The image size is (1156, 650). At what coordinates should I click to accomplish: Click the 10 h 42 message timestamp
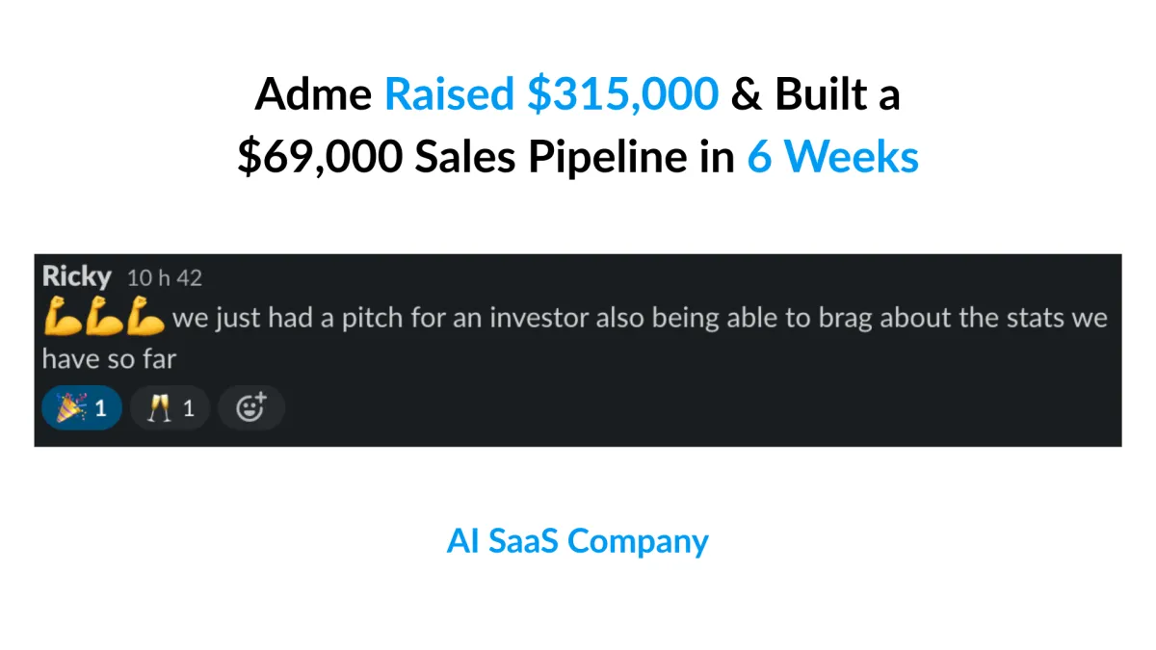pyautogui.click(x=165, y=278)
